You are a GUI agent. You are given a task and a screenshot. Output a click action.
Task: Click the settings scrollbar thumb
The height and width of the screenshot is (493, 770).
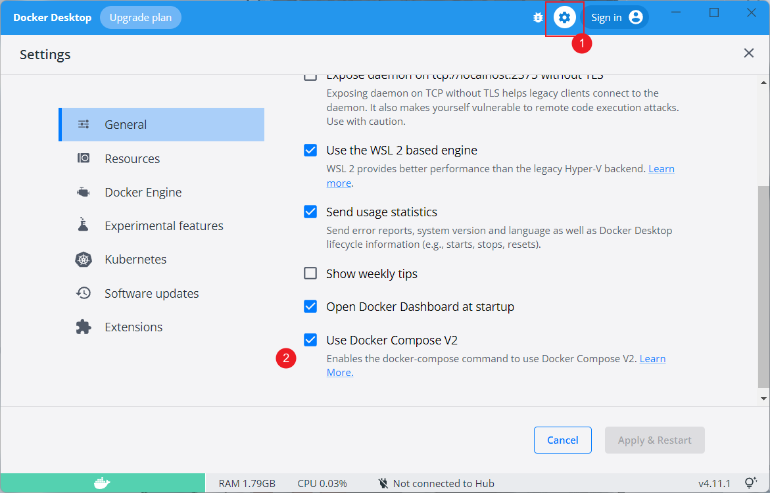763,287
